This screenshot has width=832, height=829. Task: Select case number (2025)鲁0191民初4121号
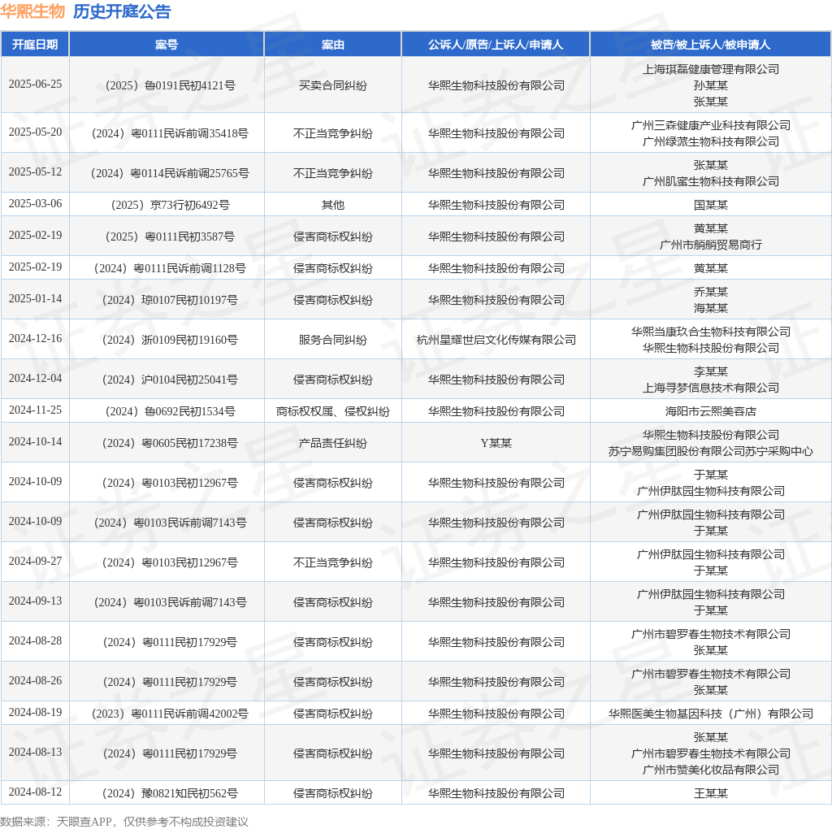167,85
